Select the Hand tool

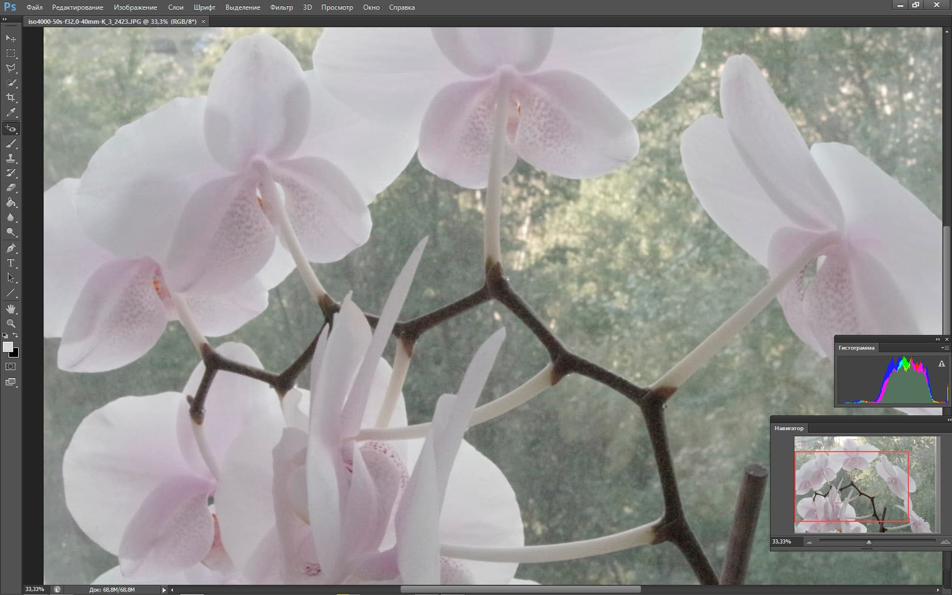point(11,309)
